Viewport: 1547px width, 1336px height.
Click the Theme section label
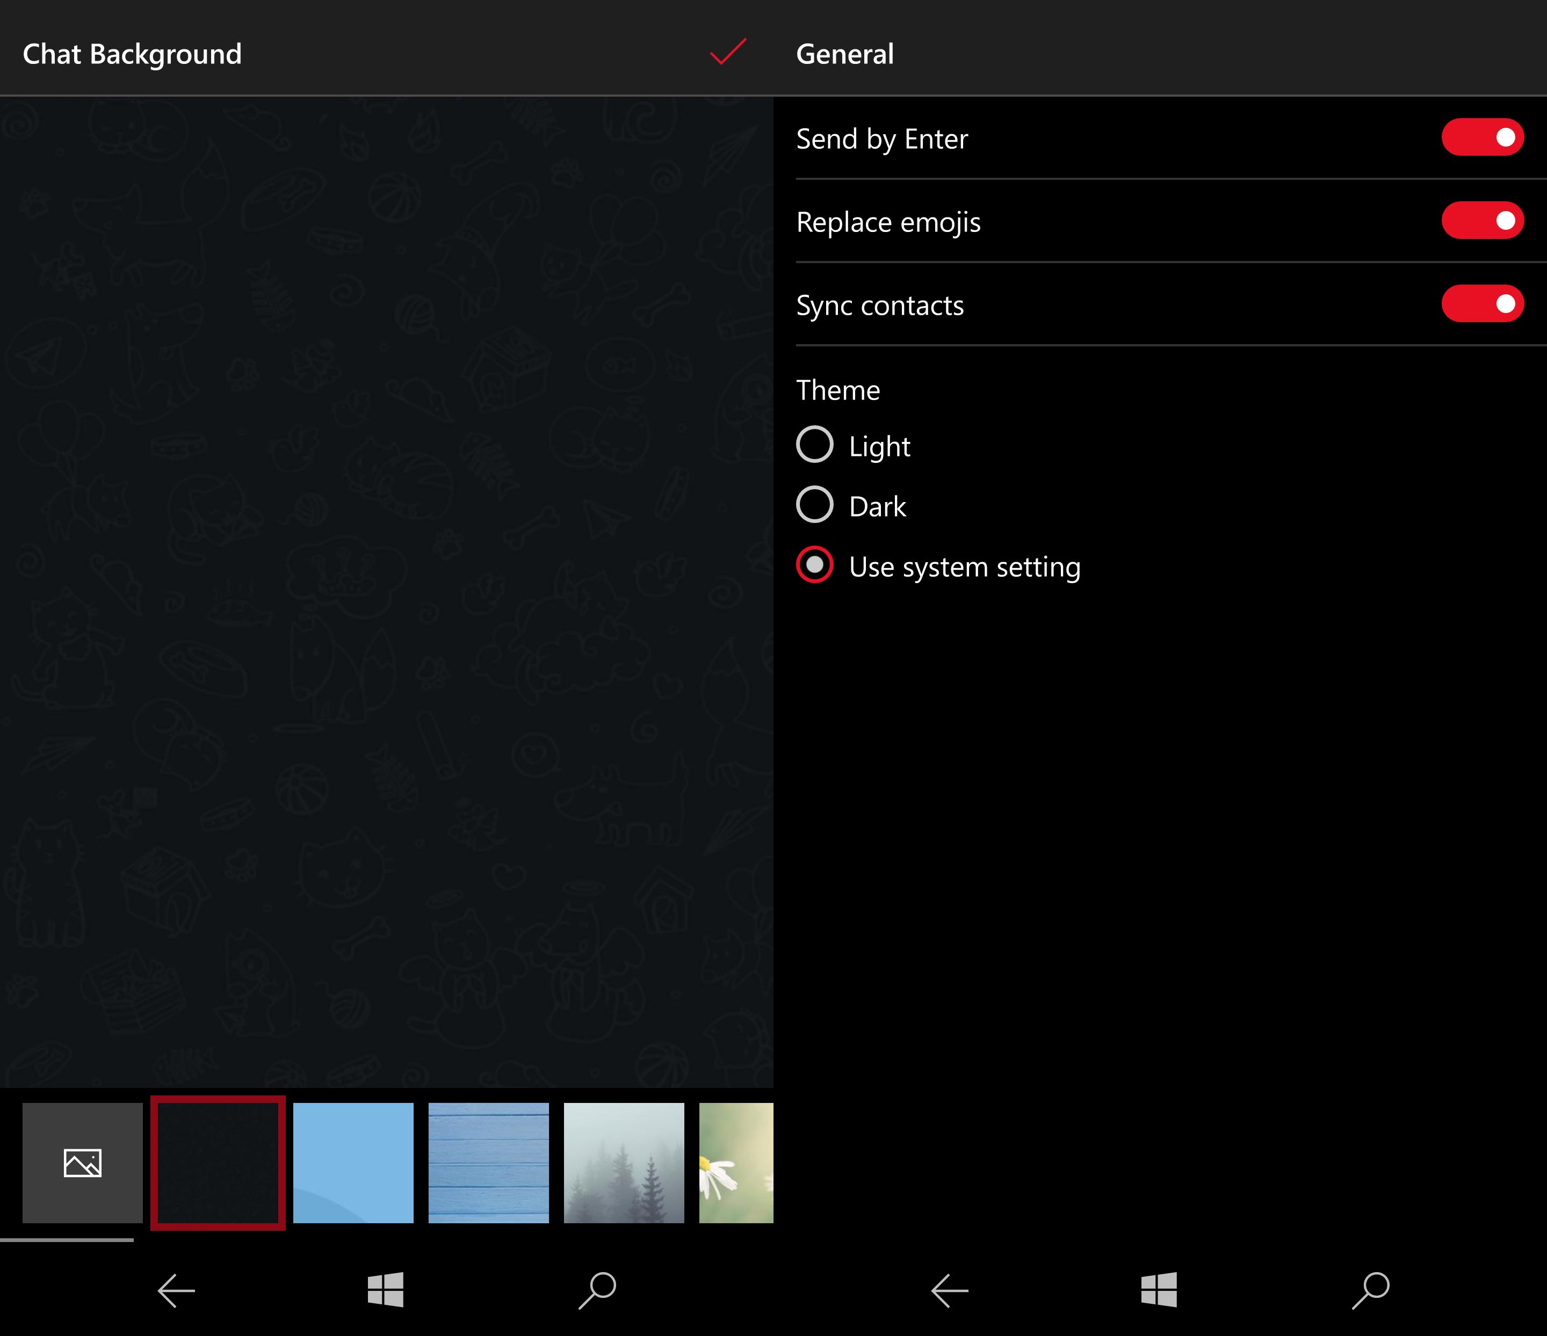(838, 390)
